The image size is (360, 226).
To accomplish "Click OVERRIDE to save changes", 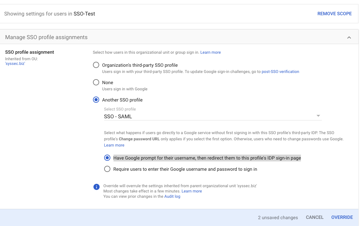I will coord(342,217).
